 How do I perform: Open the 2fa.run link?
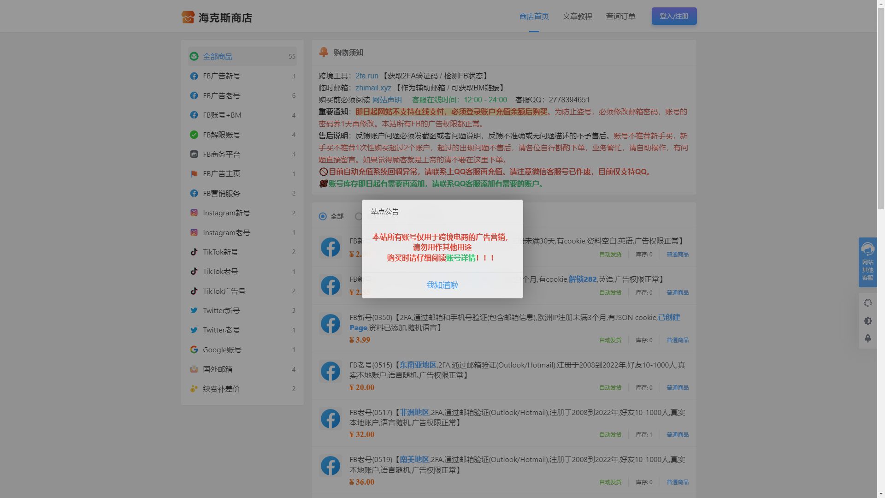pos(366,76)
